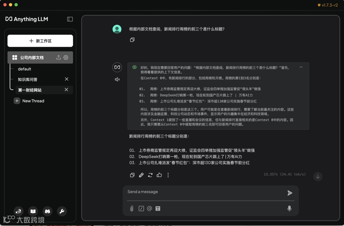344x226 pixels.
Task: Open Discord community icon
Action: pos(47,211)
